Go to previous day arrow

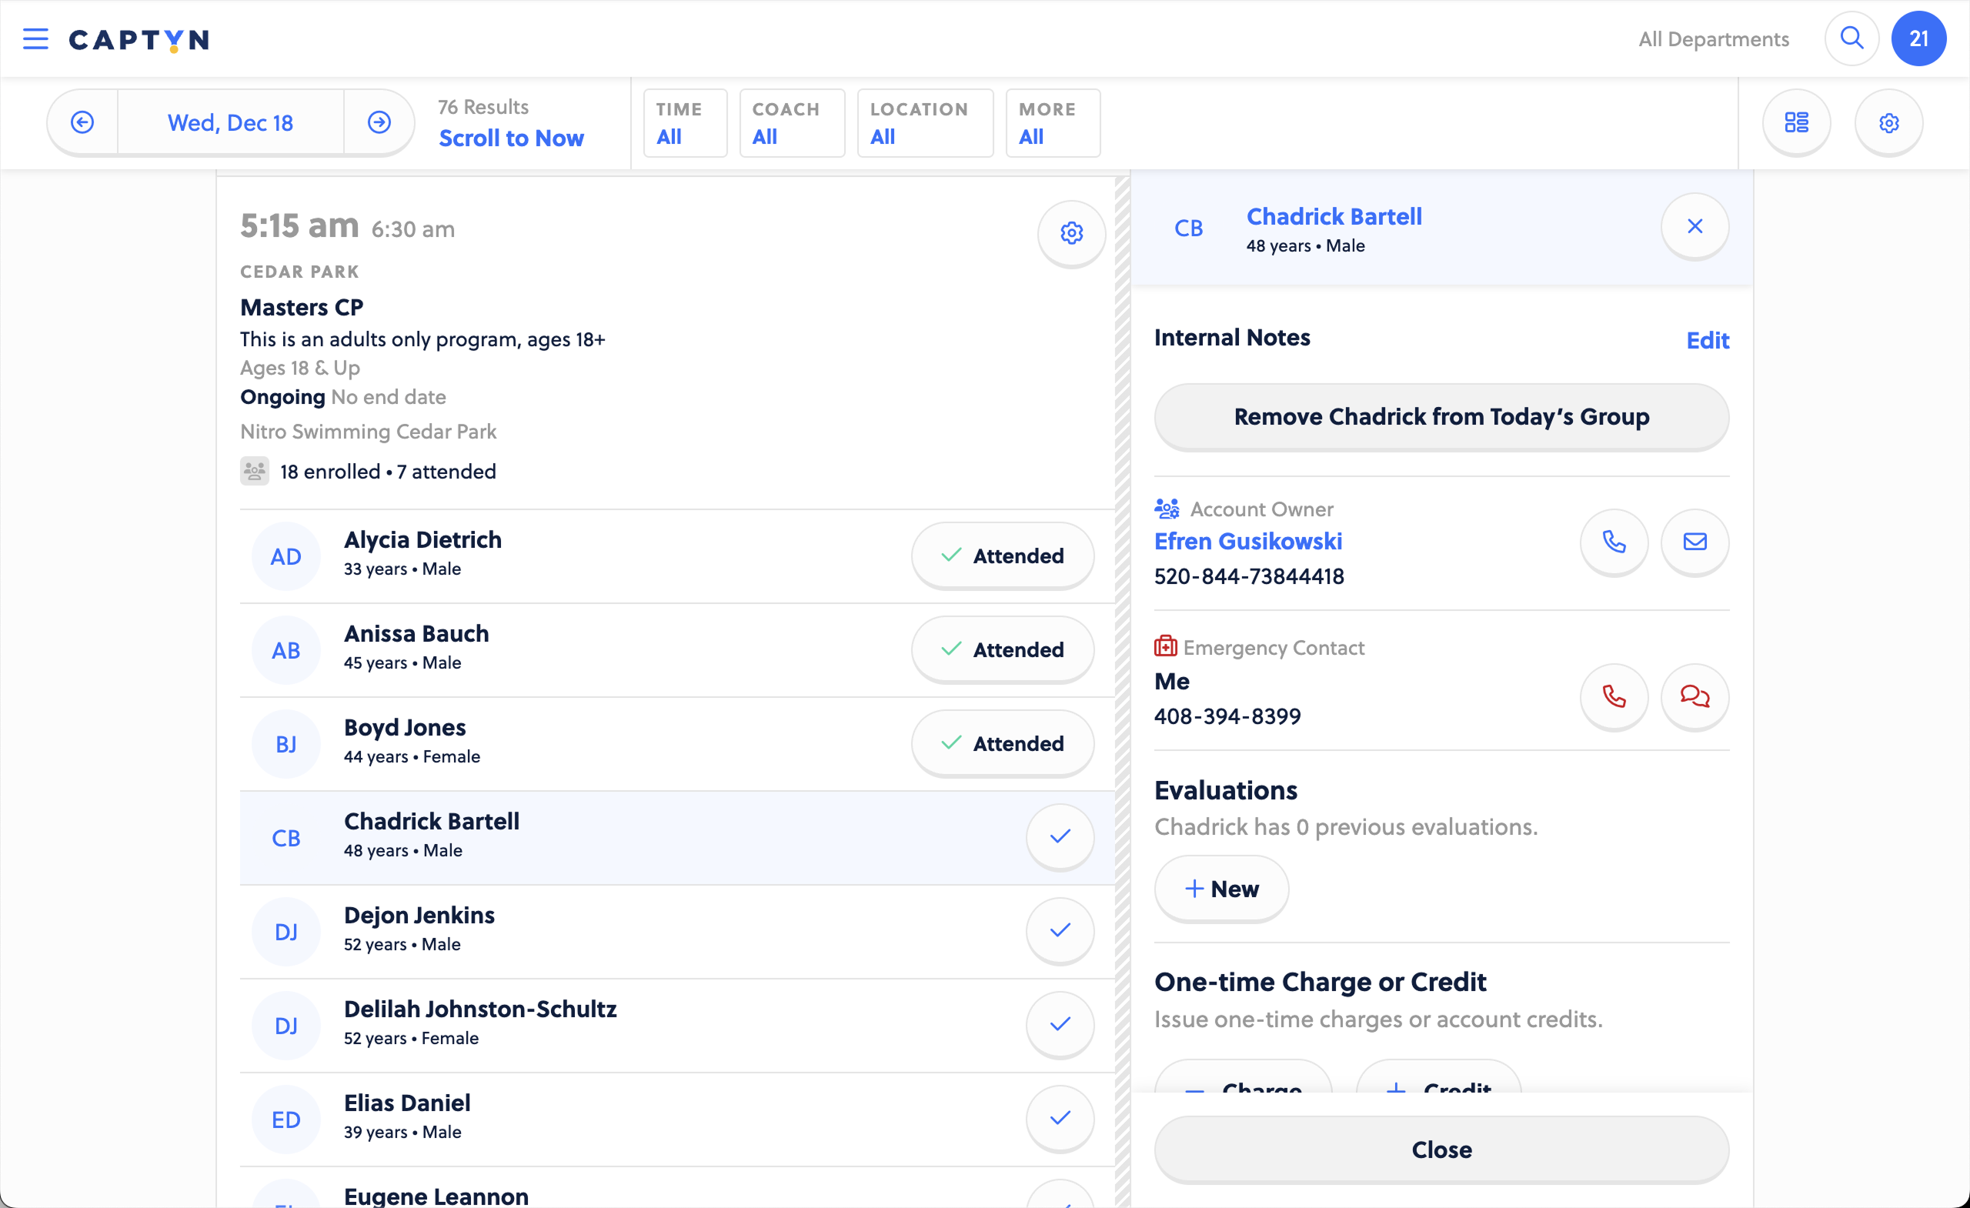[x=82, y=122]
